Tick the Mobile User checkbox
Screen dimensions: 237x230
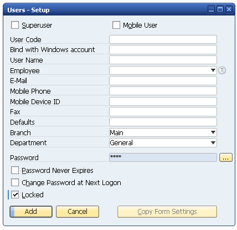click(x=116, y=25)
